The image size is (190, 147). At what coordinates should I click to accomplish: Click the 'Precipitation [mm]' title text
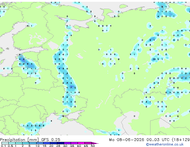click(19, 140)
